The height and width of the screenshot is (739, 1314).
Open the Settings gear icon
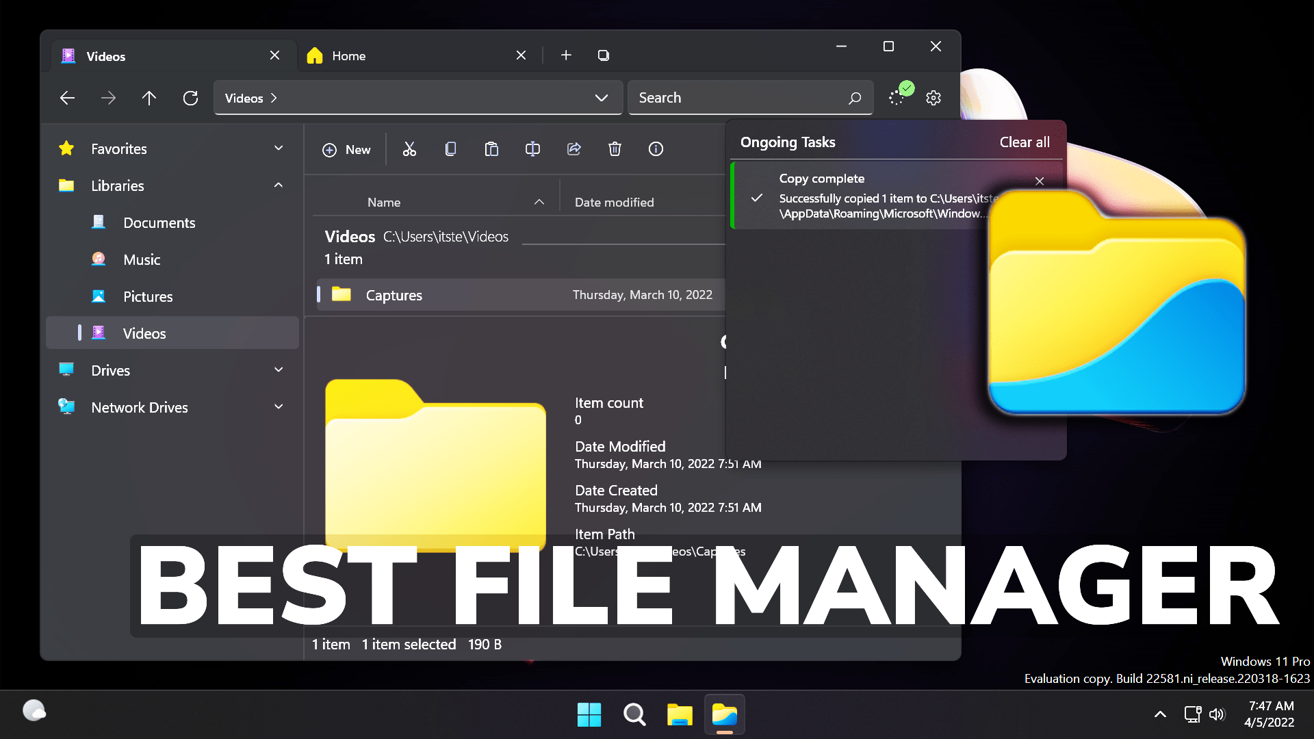(x=933, y=98)
